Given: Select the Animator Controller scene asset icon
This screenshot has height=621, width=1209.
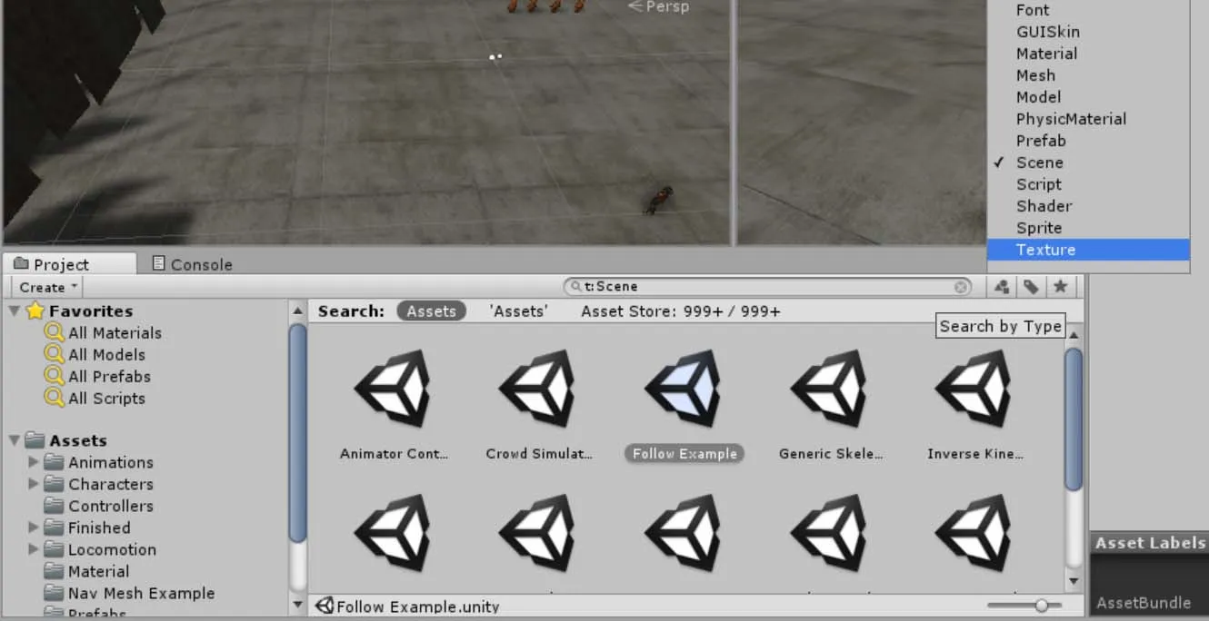Looking at the screenshot, I should coord(394,388).
